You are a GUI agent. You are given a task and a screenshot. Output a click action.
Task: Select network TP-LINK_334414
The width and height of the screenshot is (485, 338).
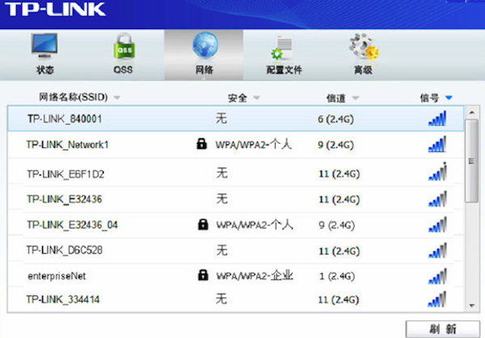pos(236,299)
